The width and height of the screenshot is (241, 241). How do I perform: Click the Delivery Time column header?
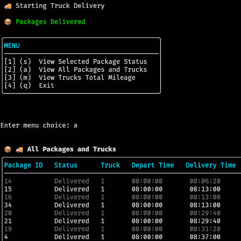[211, 165]
